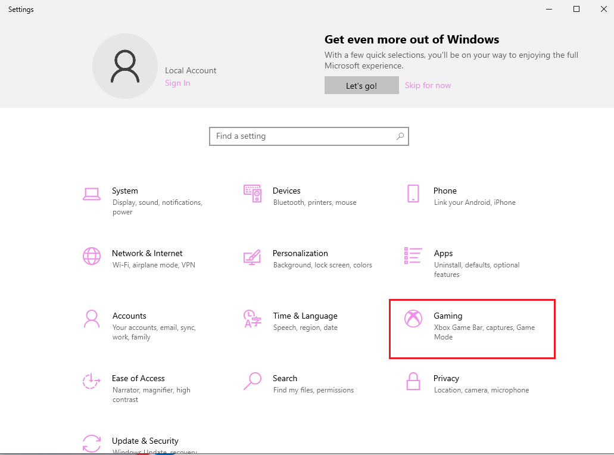Click the Local Account name text
The image size is (614, 455).
click(191, 70)
